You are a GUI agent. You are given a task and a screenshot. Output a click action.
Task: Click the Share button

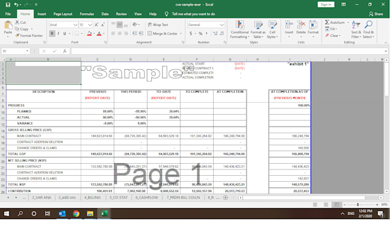pos(376,14)
